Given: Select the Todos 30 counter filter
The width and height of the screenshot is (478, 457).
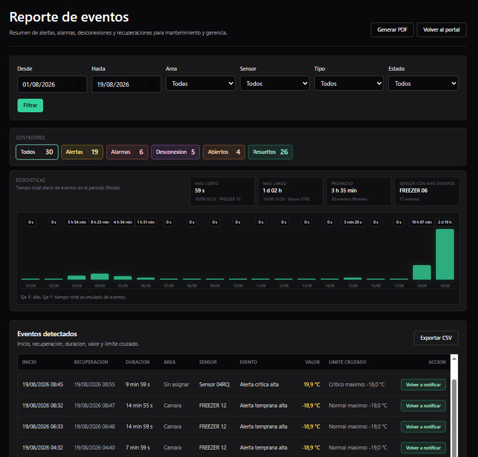Looking at the screenshot, I should click(37, 152).
